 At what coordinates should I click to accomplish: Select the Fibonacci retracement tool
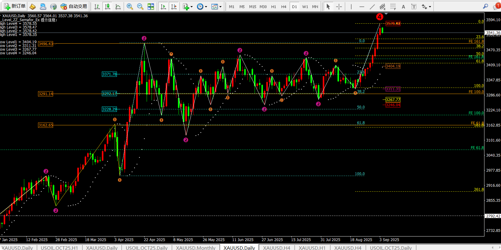tap(393, 6)
